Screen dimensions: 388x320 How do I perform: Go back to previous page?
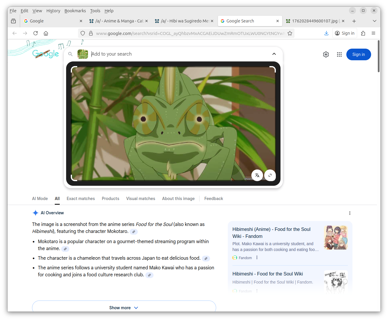tap(15, 33)
